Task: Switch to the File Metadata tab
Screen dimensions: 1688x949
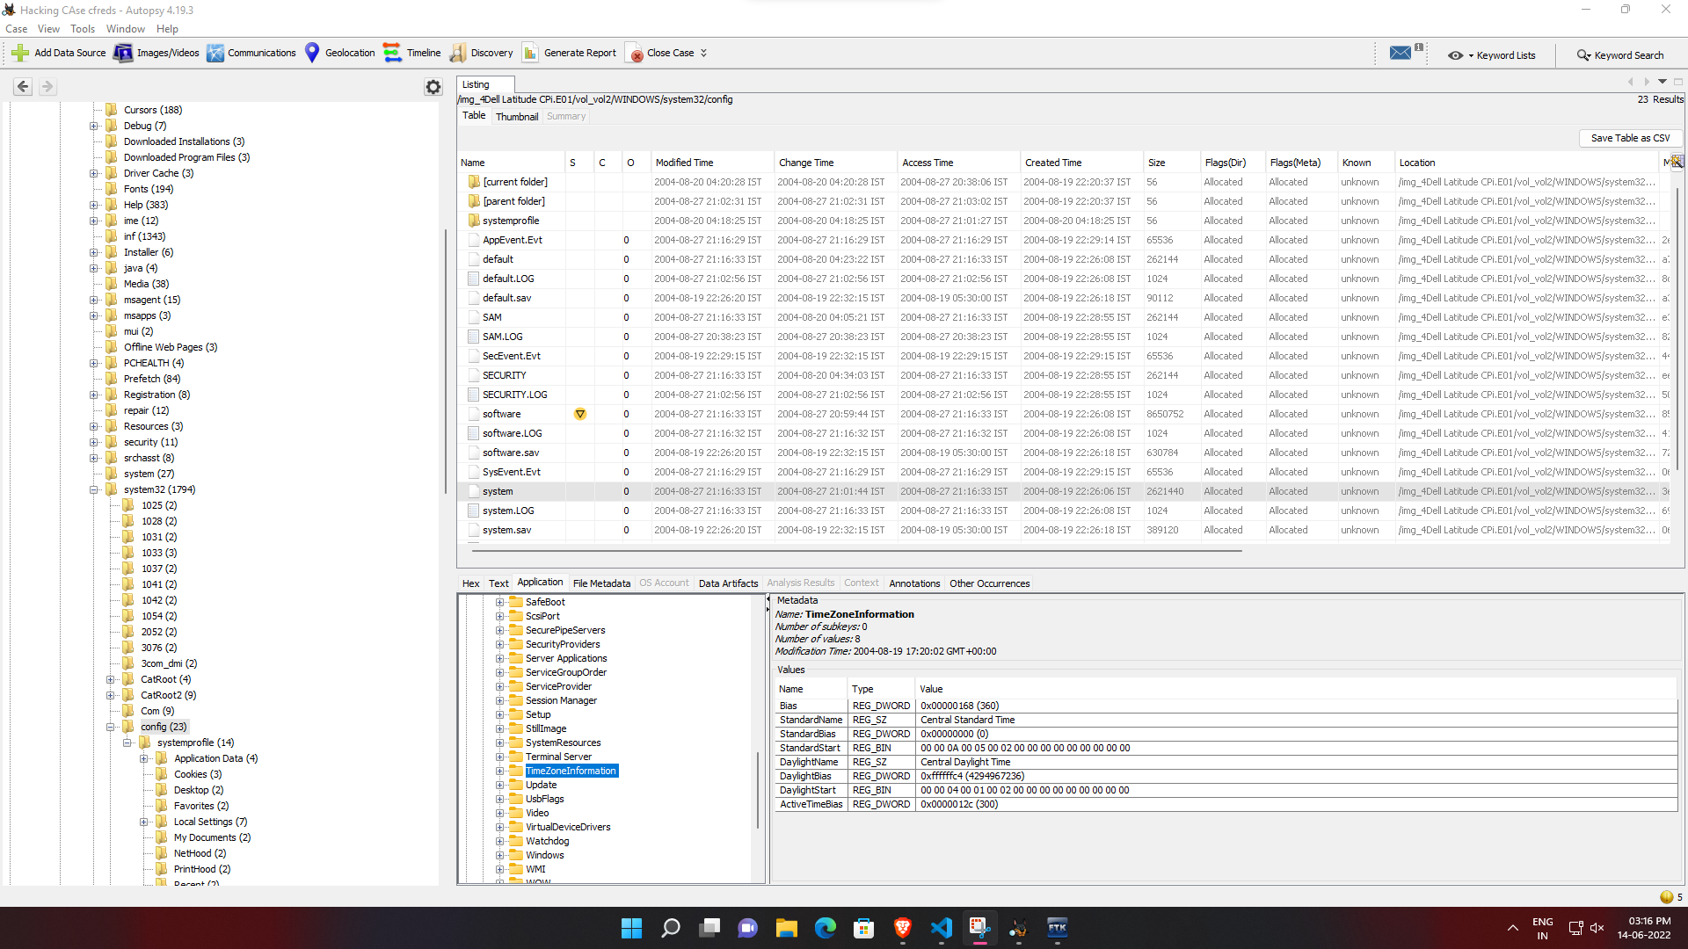Action: (x=601, y=583)
